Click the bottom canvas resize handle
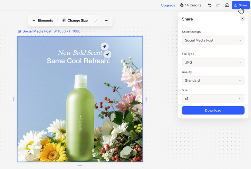The image size is (251, 169). pyautogui.click(x=80, y=165)
